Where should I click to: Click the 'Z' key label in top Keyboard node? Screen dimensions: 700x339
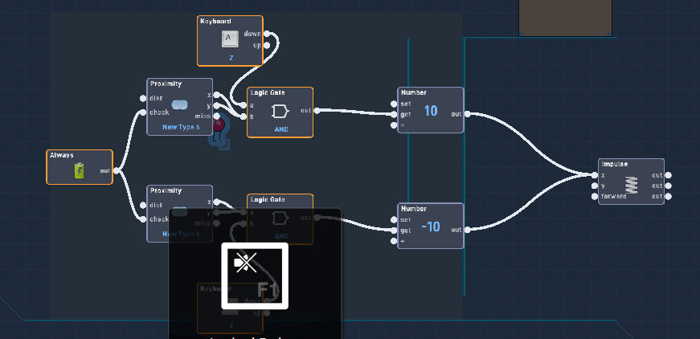[231, 58]
